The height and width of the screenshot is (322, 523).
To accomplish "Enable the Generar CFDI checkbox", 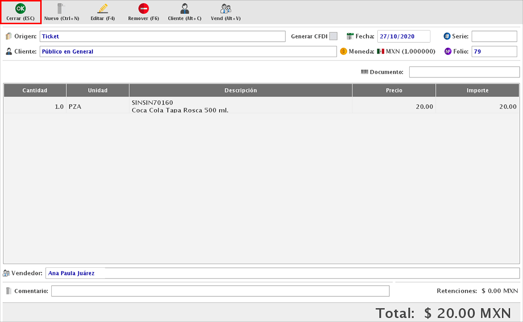I will tap(333, 36).
